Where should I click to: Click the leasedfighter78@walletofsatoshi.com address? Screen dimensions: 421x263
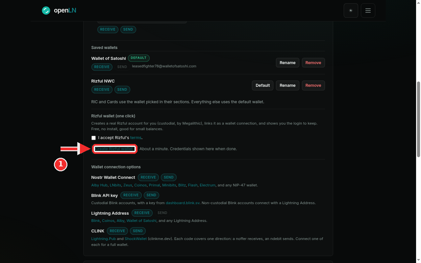tap(164, 66)
